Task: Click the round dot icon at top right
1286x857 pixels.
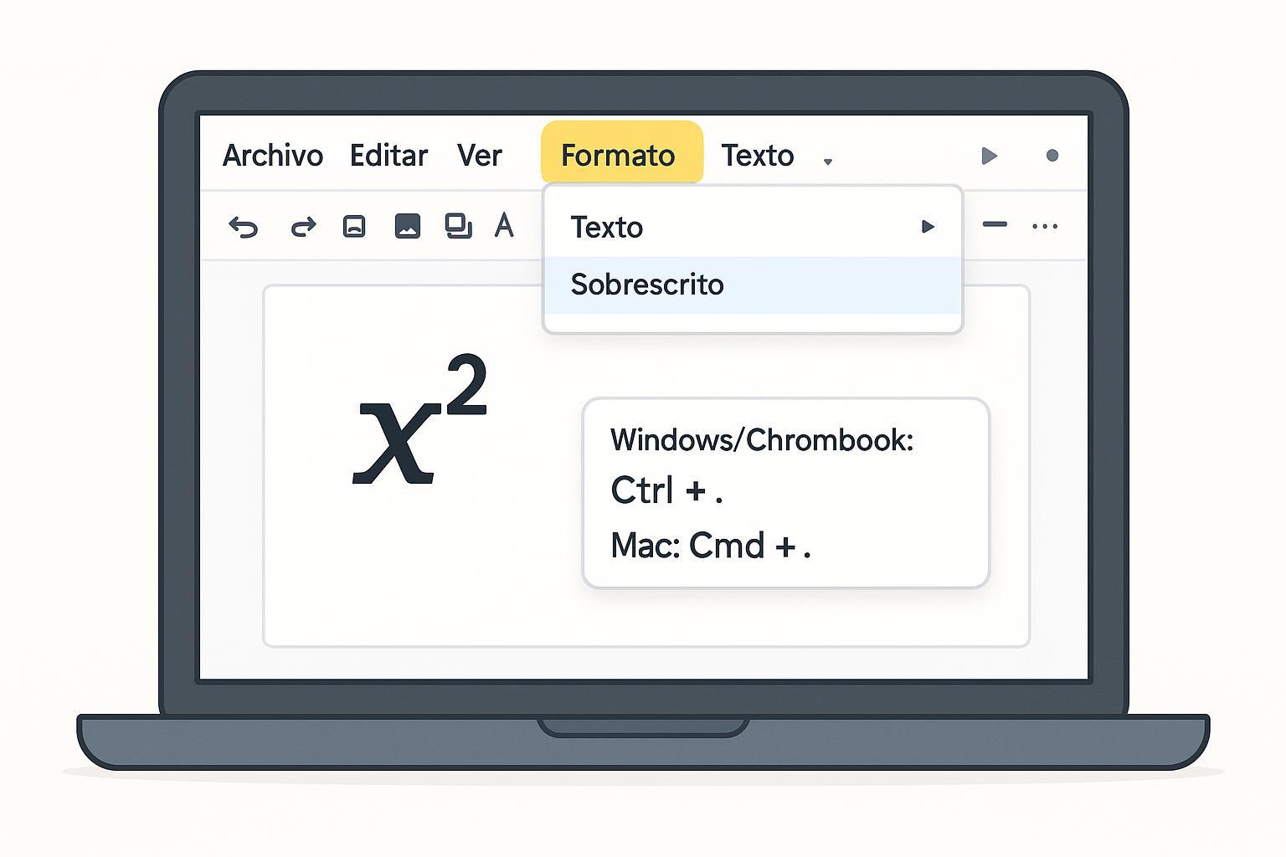Action: 1052,156
